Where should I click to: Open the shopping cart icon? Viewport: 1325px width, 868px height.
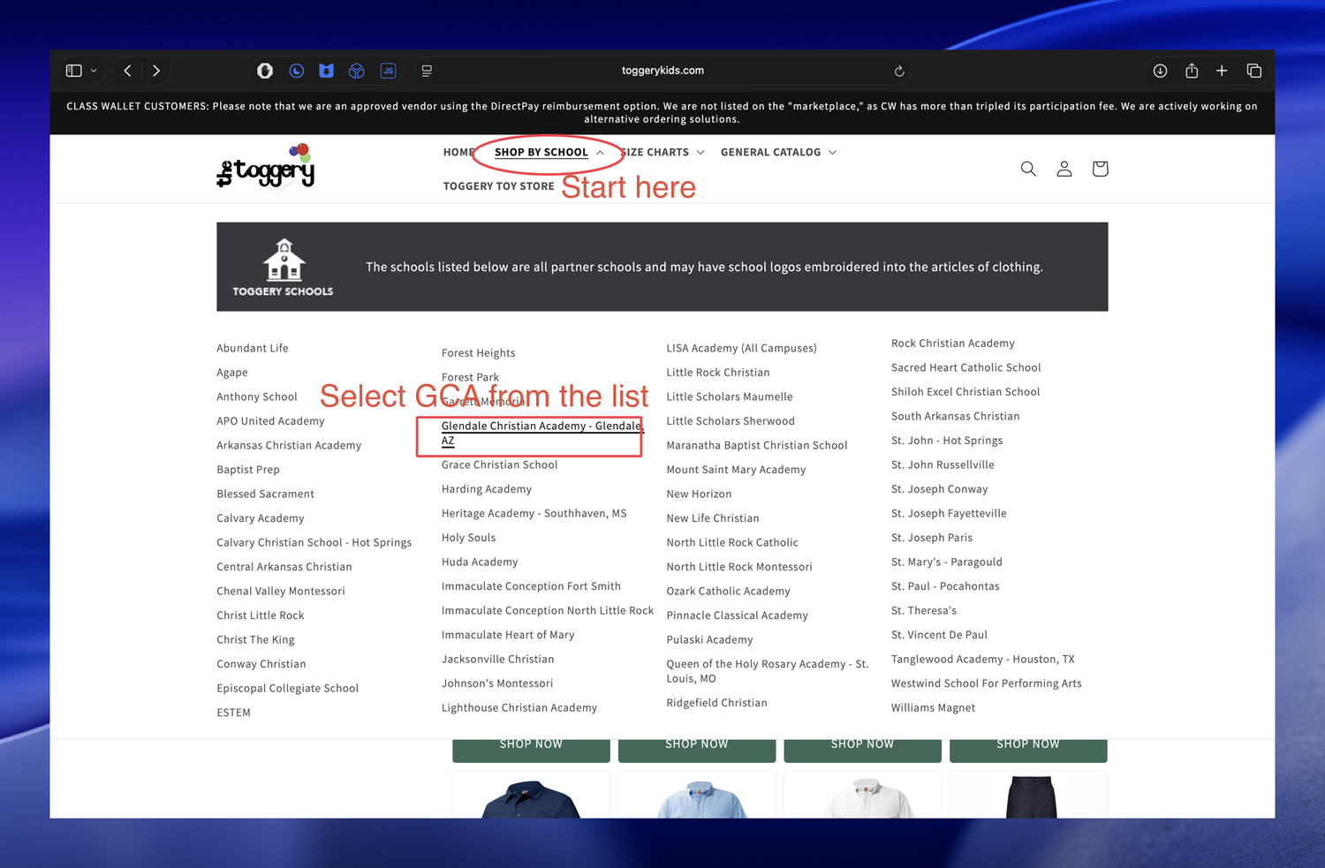(x=1100, y=169)
